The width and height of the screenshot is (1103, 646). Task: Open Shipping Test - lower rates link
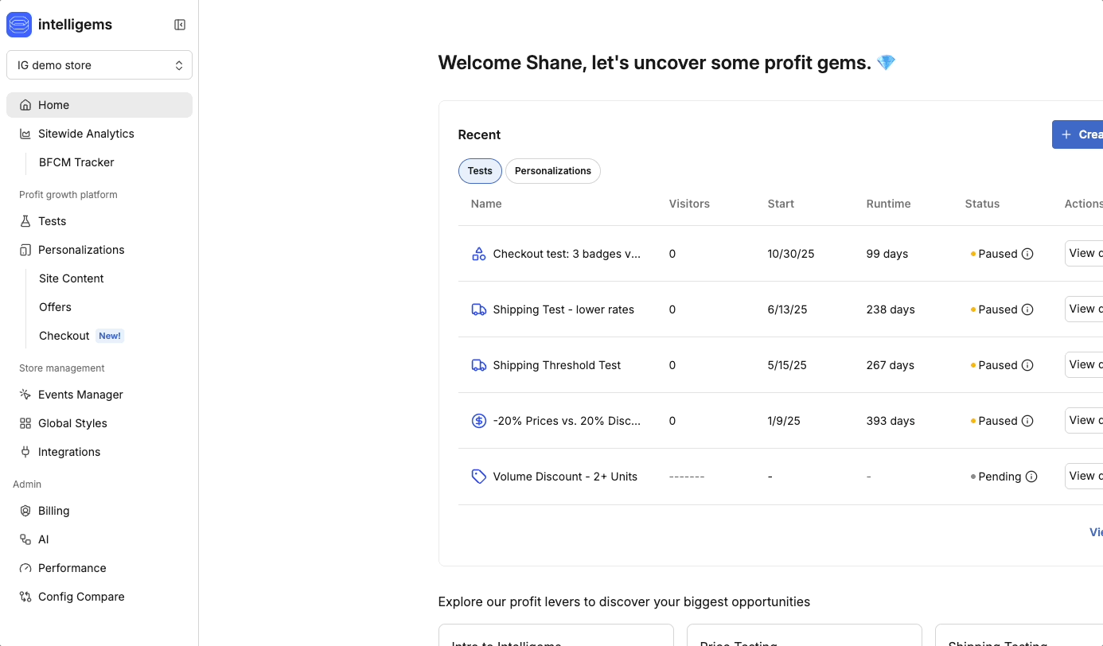click(x=563, y=309)
